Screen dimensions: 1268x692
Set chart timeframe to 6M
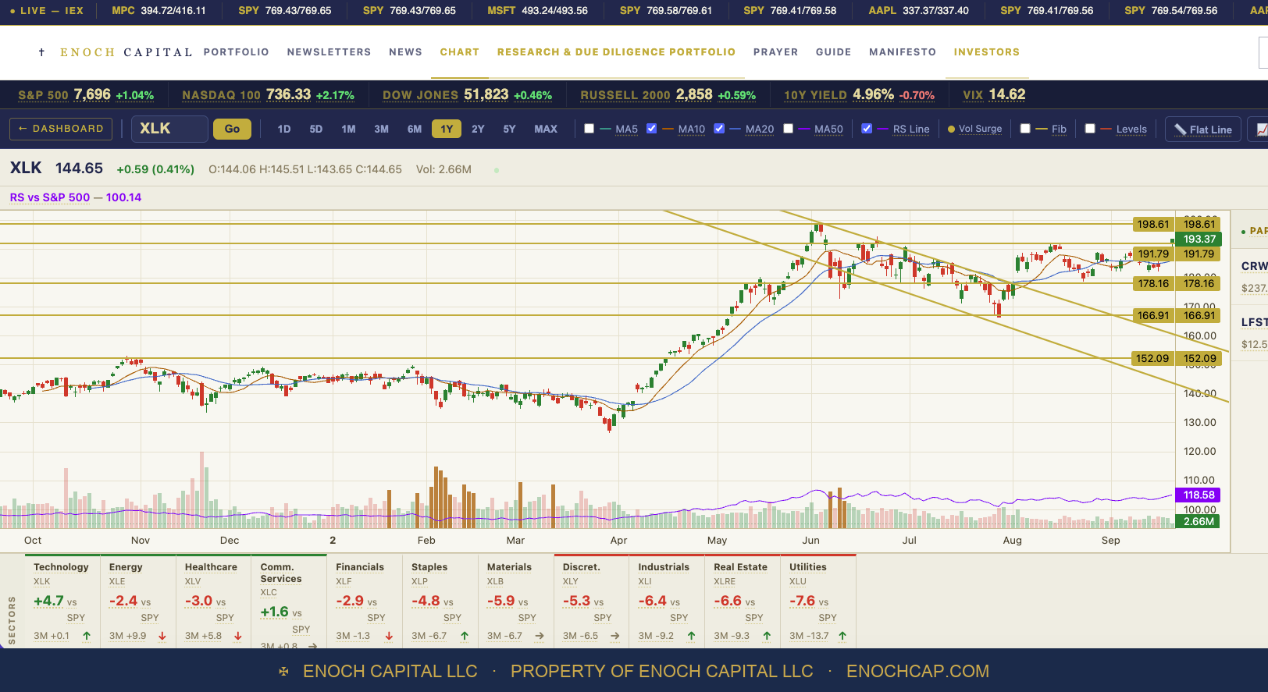tap(415, 129)
